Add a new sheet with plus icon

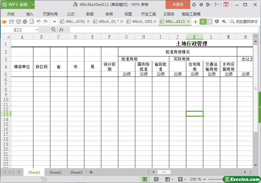point(91,172)
